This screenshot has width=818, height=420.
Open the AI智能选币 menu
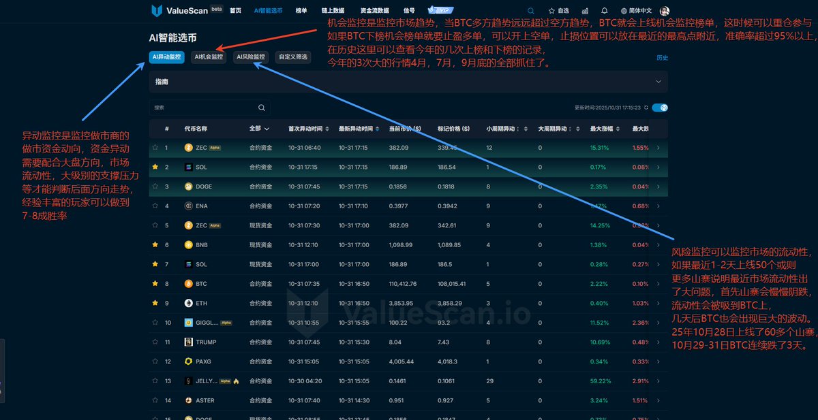268,11
